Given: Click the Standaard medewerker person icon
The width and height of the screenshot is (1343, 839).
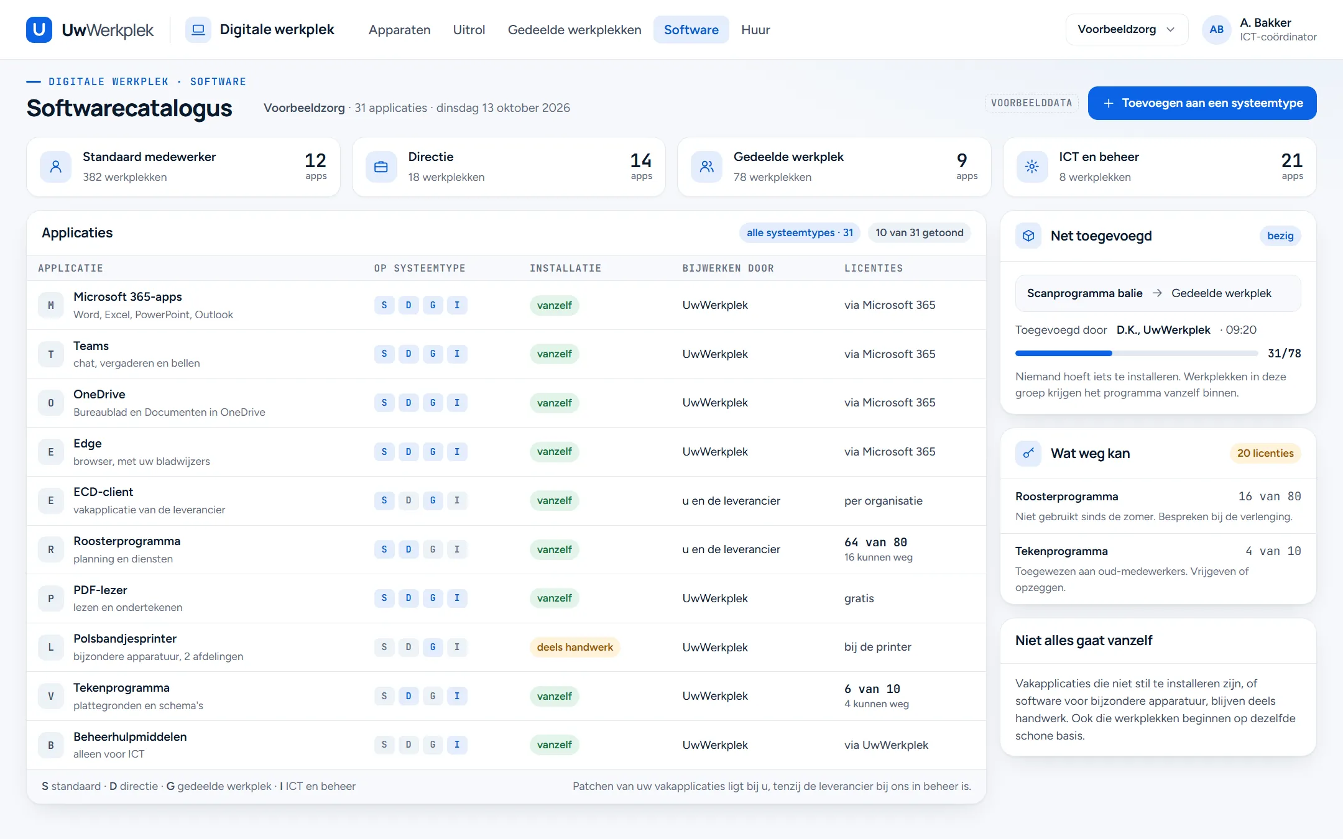Looking at the screenshot, I should 56,167.
